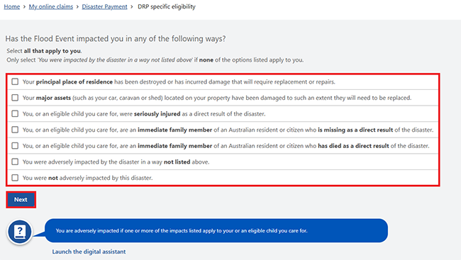The width and height of the screenshot is (461, 260).
Task: Open the Home breadcrumb link
Action: pos(12,6)
